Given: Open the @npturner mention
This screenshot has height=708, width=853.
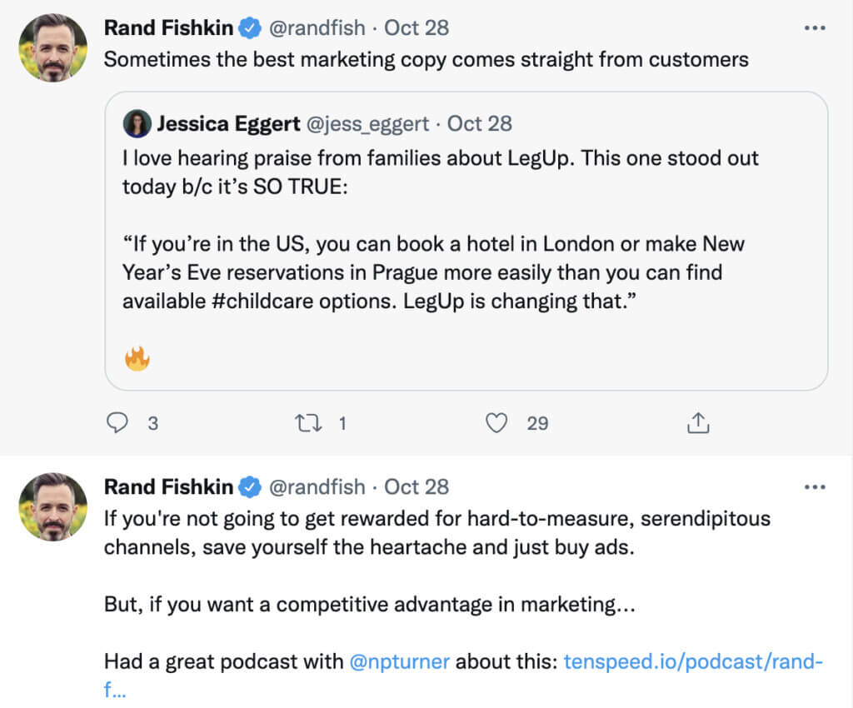Looking at the screenshot, I should point(400,662).
